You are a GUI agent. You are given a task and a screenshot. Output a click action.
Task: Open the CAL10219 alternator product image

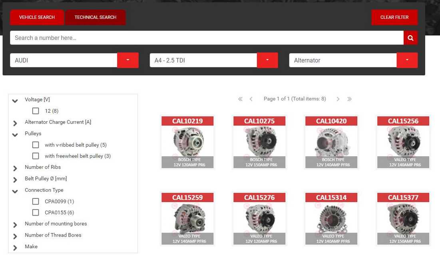[187, 141]
